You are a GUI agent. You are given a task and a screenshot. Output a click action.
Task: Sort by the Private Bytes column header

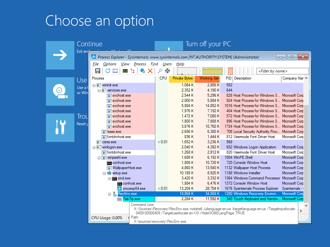(x=181, y=78)
